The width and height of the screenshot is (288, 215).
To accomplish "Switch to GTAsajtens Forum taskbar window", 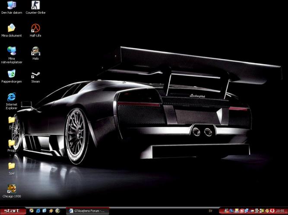I will click(88, 211).
